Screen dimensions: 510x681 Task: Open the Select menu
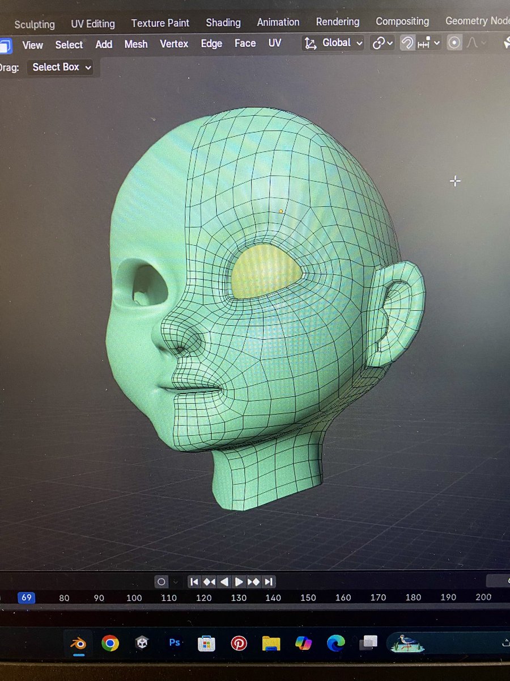tap(69, 44)
